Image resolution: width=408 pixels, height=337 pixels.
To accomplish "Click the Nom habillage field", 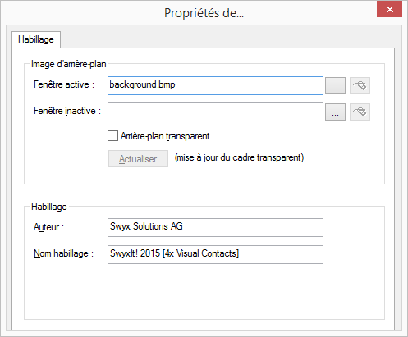I will pos(215,254).
